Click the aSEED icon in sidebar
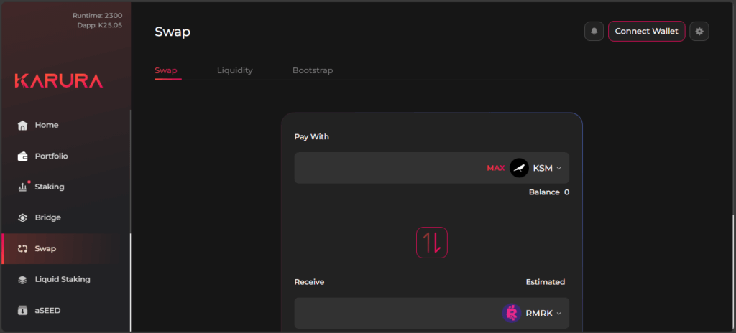Viewport: 736px width, 333px height. click(22, 310)
